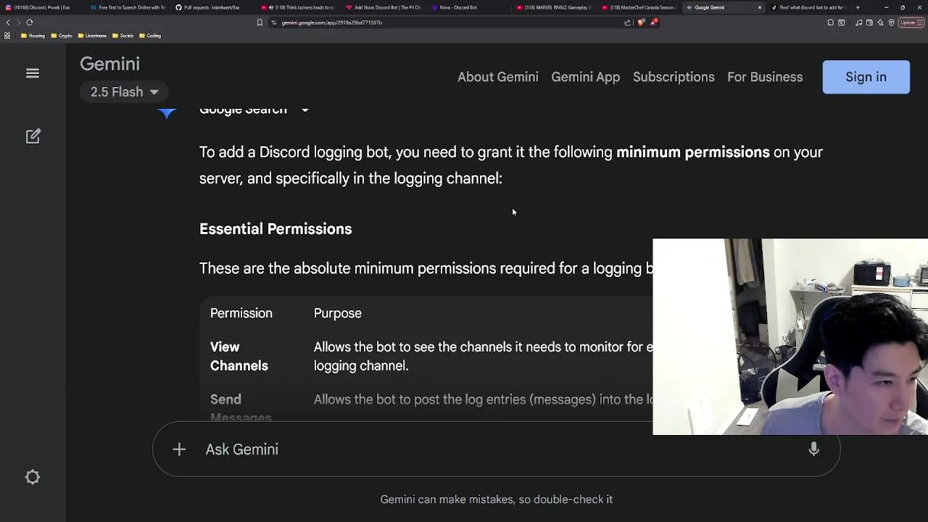Open the Brave Rewards triangle icon
928x522 pixels.
[x=653, y=22]
